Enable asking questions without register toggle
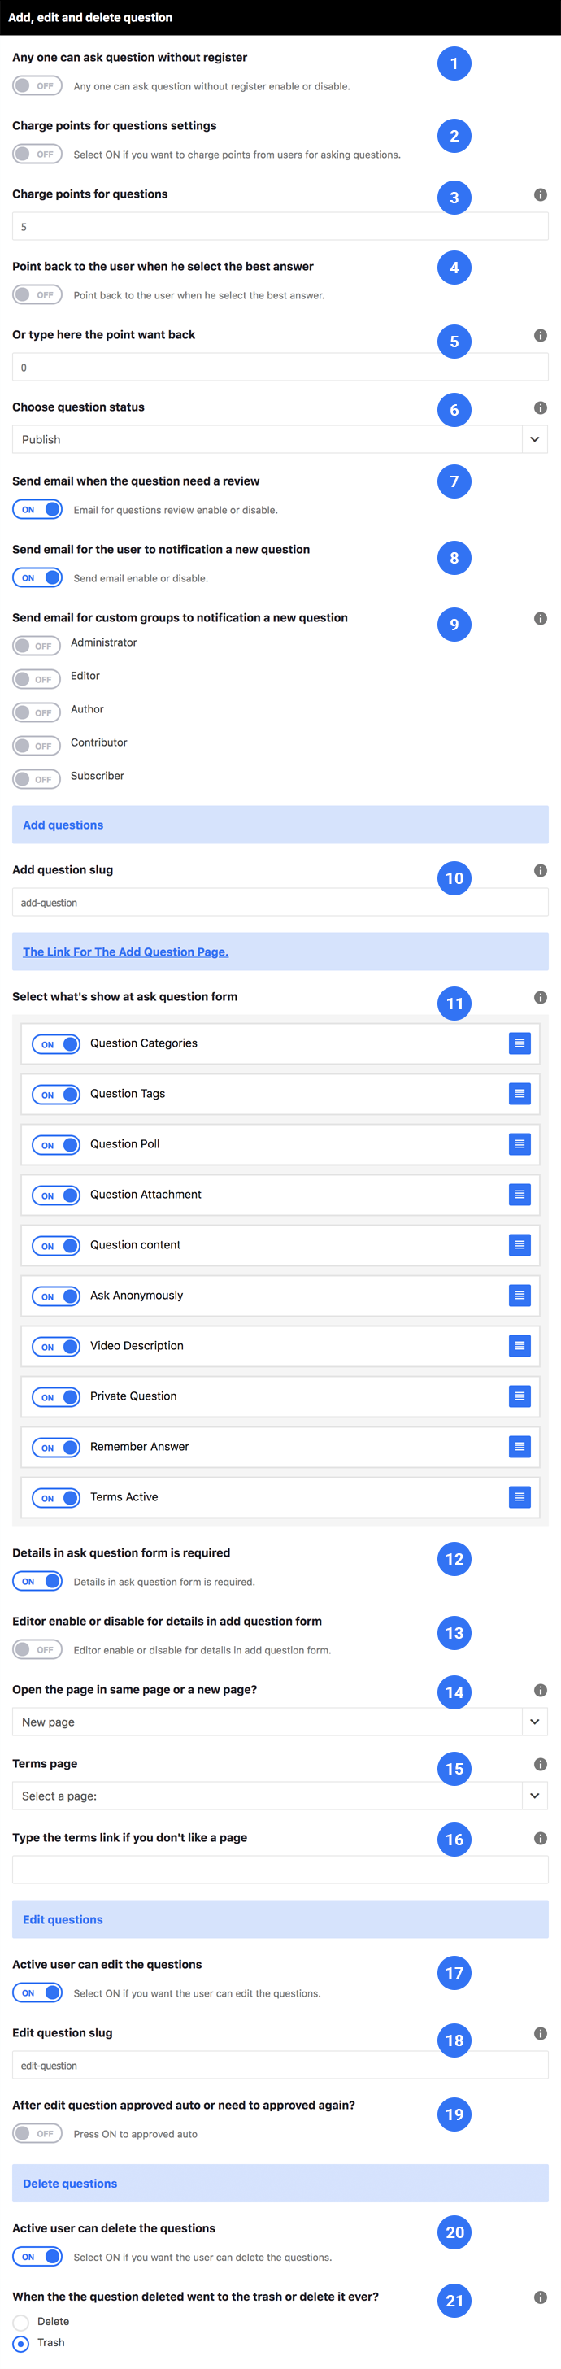 coord(37,85)
